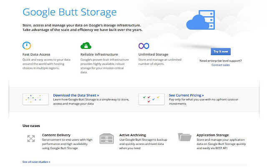Viewport: 267px width, 167px height.
Task: Click the Reliable Infrastructure heading
Action: point(99,54)
